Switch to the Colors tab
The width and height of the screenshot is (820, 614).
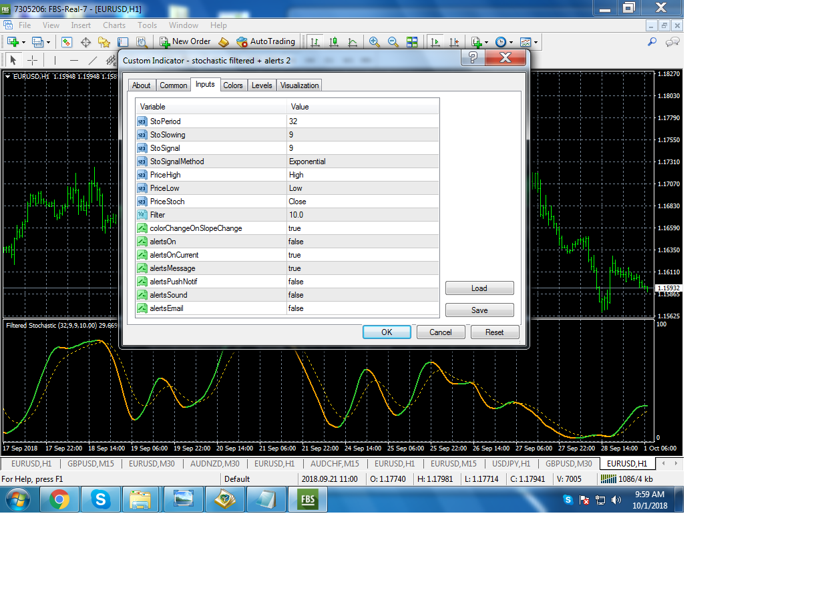click(x=233, y=85)
